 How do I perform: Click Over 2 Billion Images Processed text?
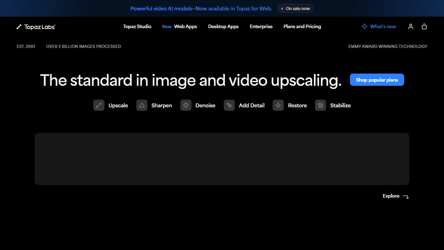point(84,46)
